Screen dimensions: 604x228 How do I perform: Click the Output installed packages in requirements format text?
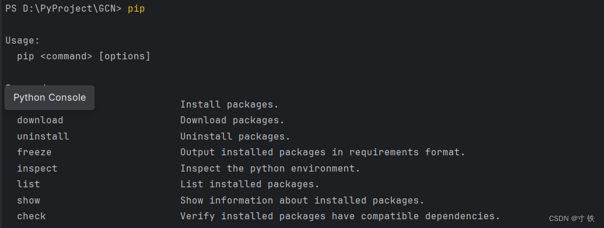tap(323, 152)
